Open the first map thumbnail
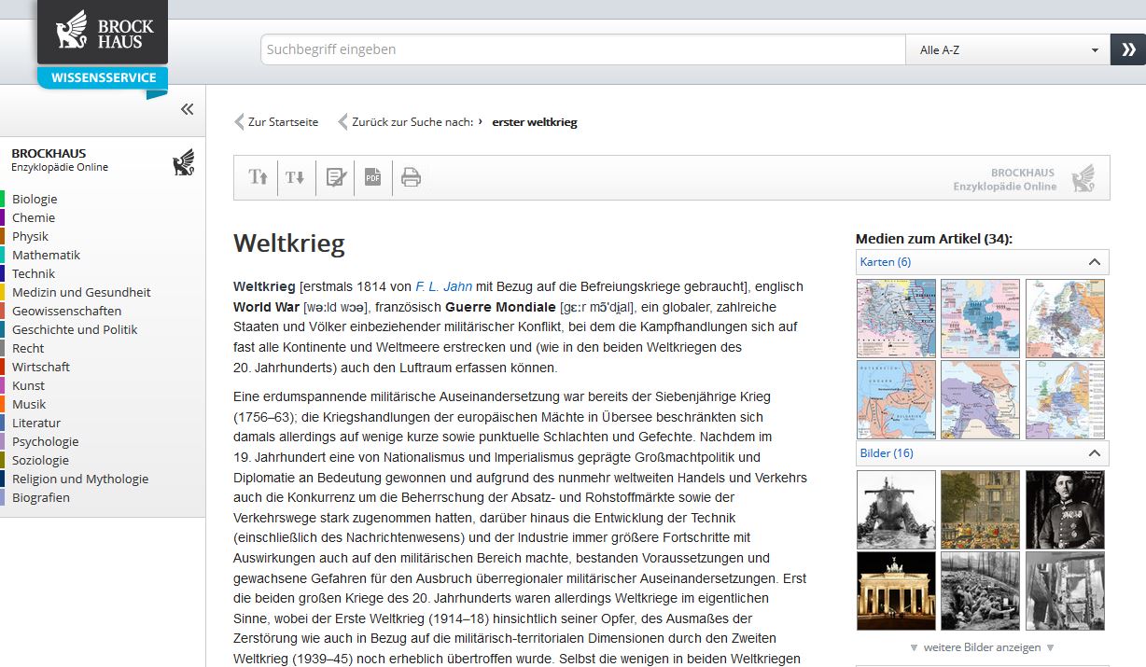This screenshot has height=667, width=1146. (x=896, y=318)
